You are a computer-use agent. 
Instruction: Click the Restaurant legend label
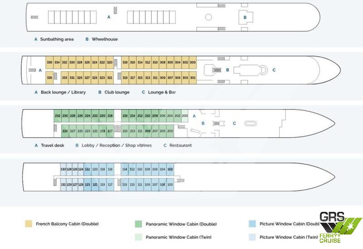pos(180,145)
